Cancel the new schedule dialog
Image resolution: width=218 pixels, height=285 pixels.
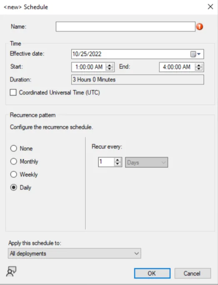[193, 273]
